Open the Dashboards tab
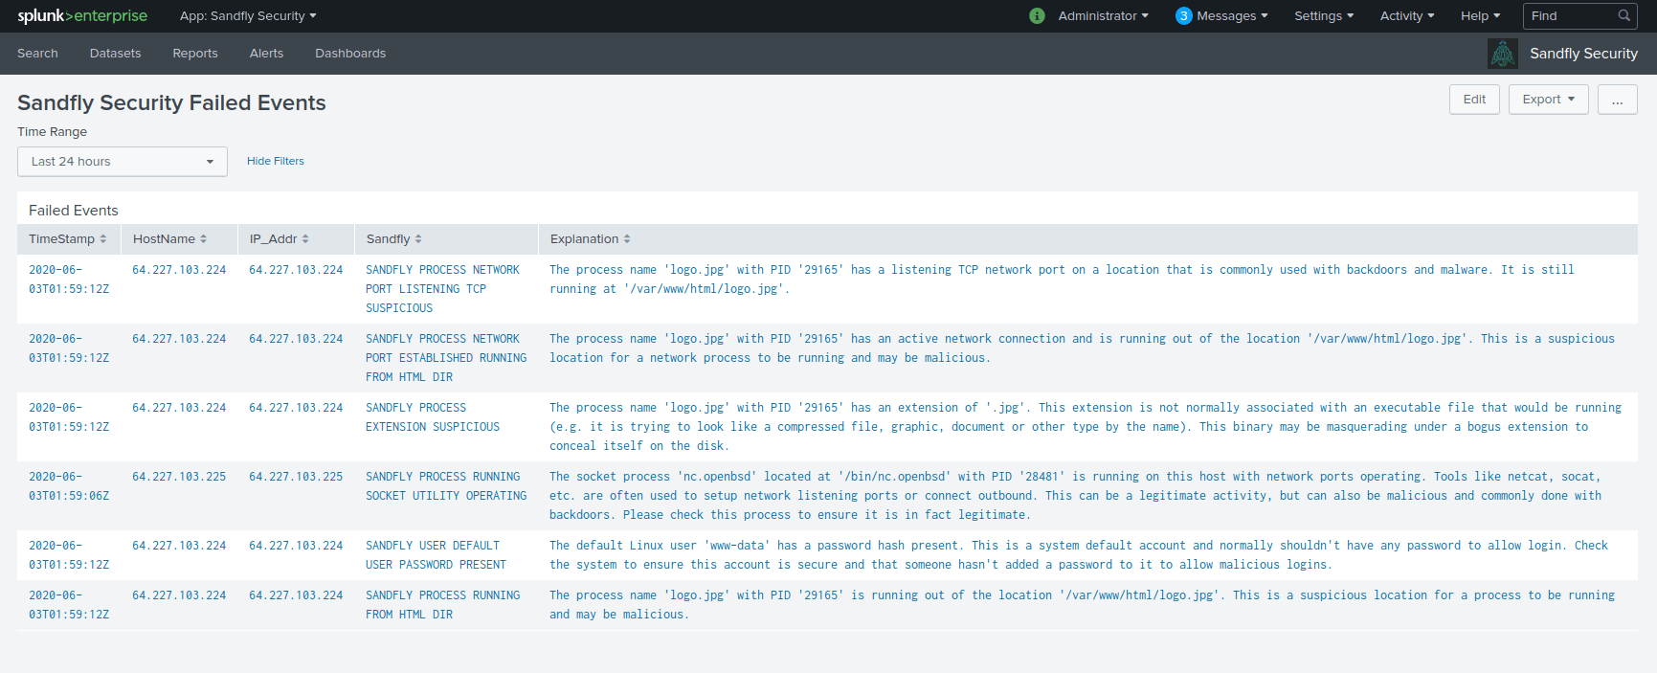Screen dimensions: 1657x673 350,54
